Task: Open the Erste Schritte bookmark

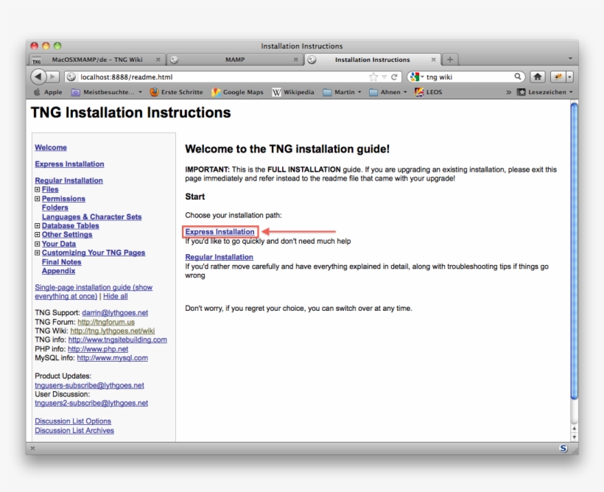Action: point(176,92)
